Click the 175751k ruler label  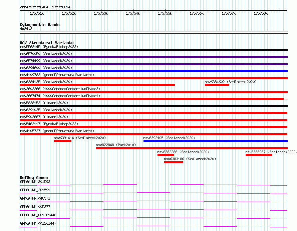coord(37,13)
